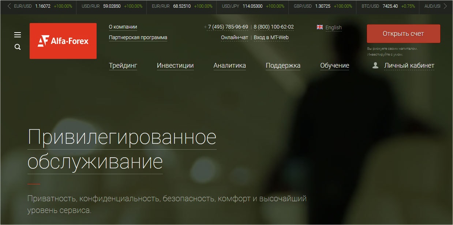The image size is (453, 225).
Task: Open Партнерская программа link
Action: point(138,37)
